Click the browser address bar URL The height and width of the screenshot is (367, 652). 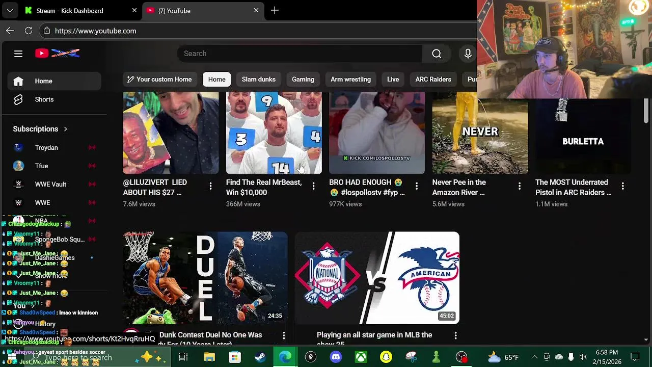pos(95,31)
